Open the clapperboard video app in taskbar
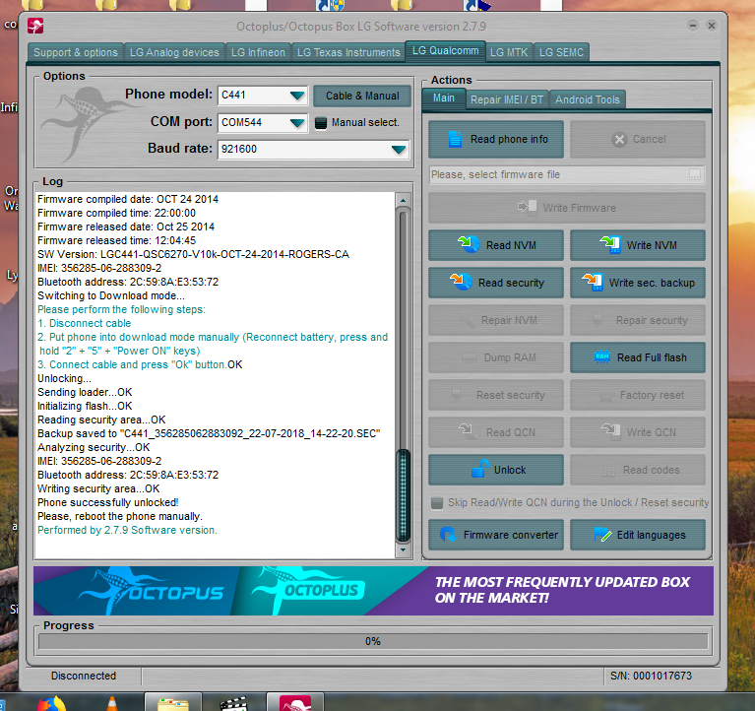This screenshot has height=711, width=755. pyautogui.click(x=233, y=704)
